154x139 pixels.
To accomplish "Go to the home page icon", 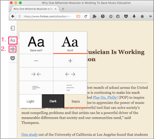I will (142, 17).
